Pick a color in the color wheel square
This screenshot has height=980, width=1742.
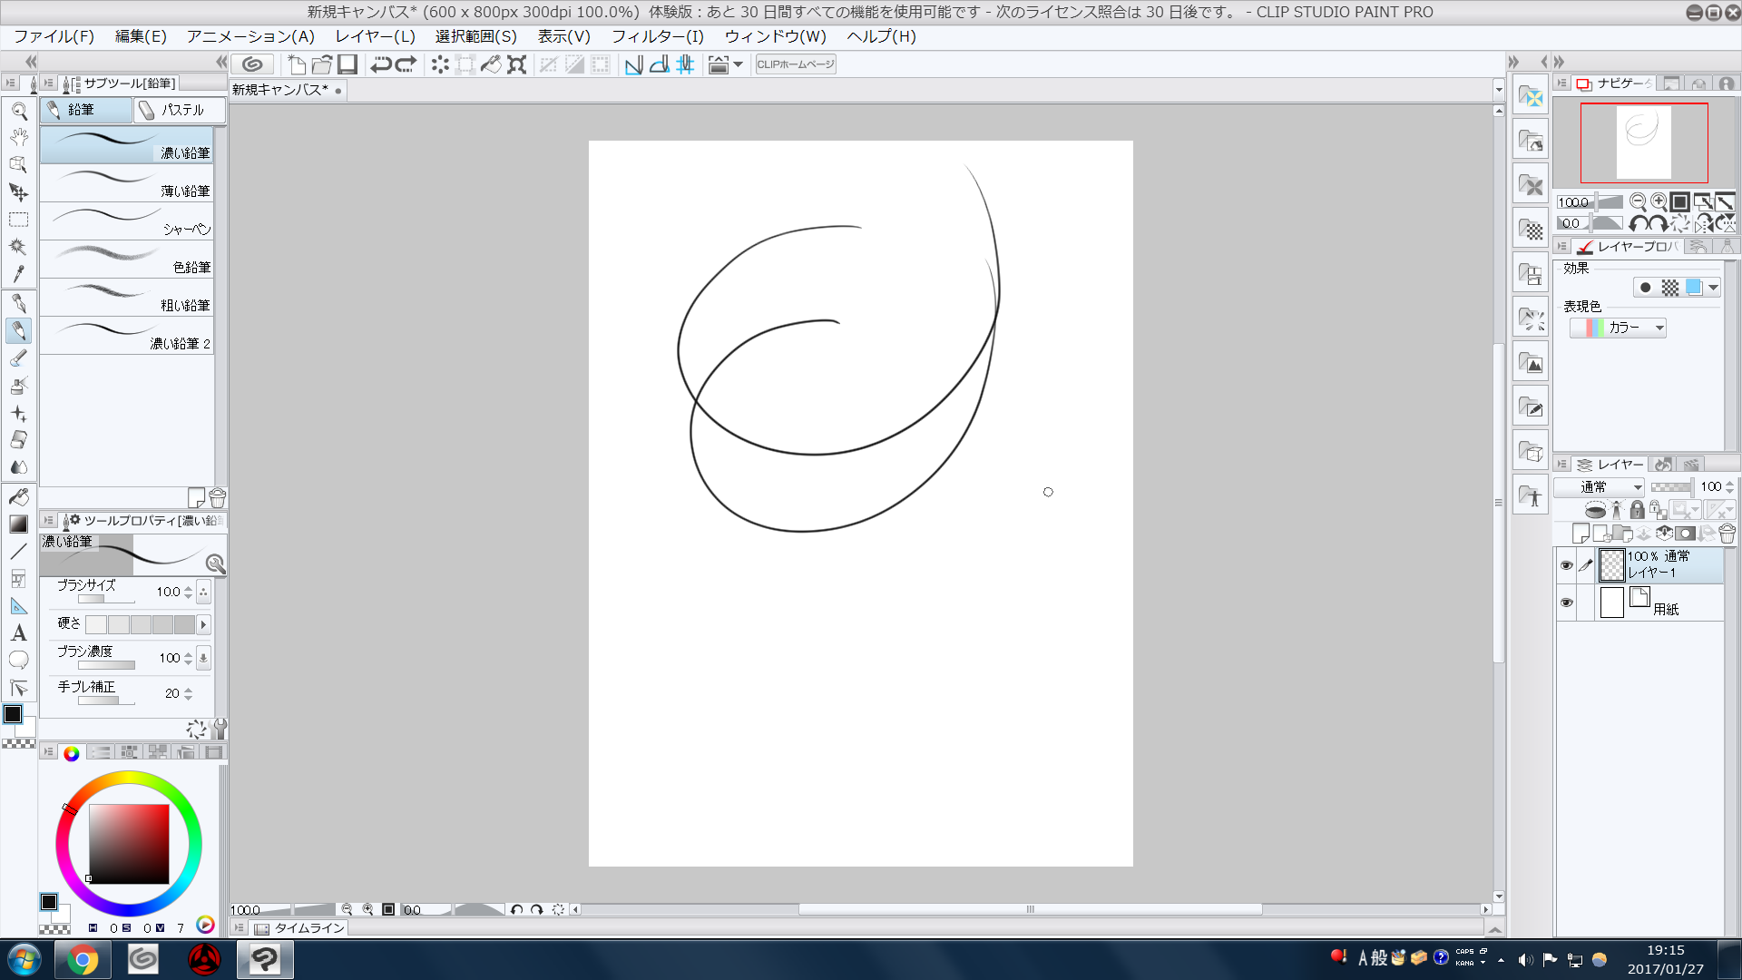pos(129,844)
